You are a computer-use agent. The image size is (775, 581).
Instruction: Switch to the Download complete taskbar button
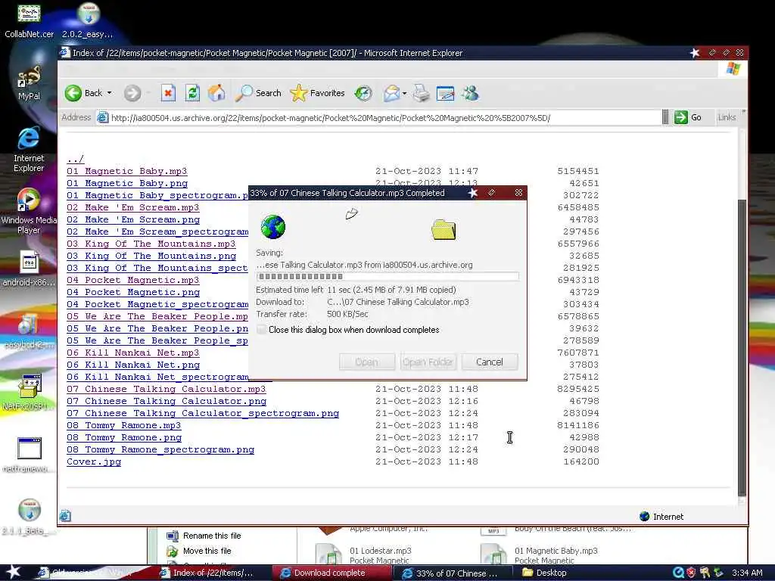(x=331, y=573)
